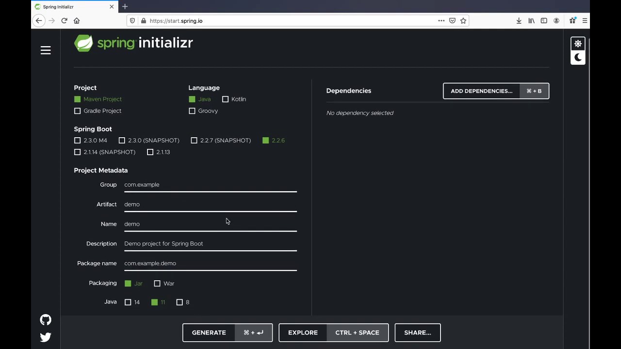Show site security info via padlock
This screenshot has height=349, width=621.
[x=143, y=21]
